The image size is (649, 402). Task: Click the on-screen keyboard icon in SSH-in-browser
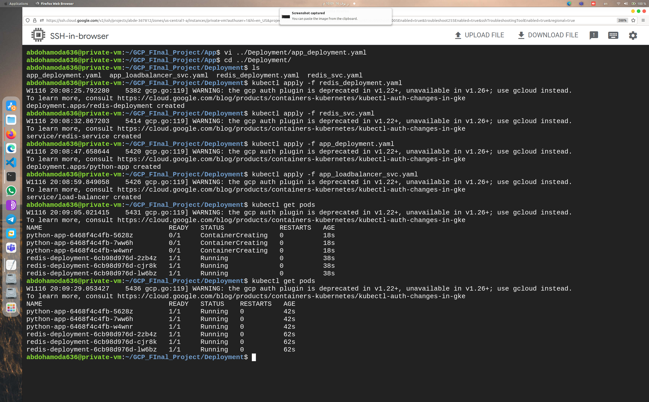click(613, 35)
